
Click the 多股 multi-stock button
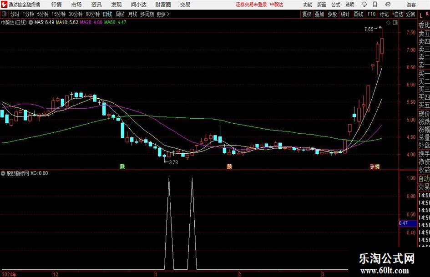coord(332,14)
